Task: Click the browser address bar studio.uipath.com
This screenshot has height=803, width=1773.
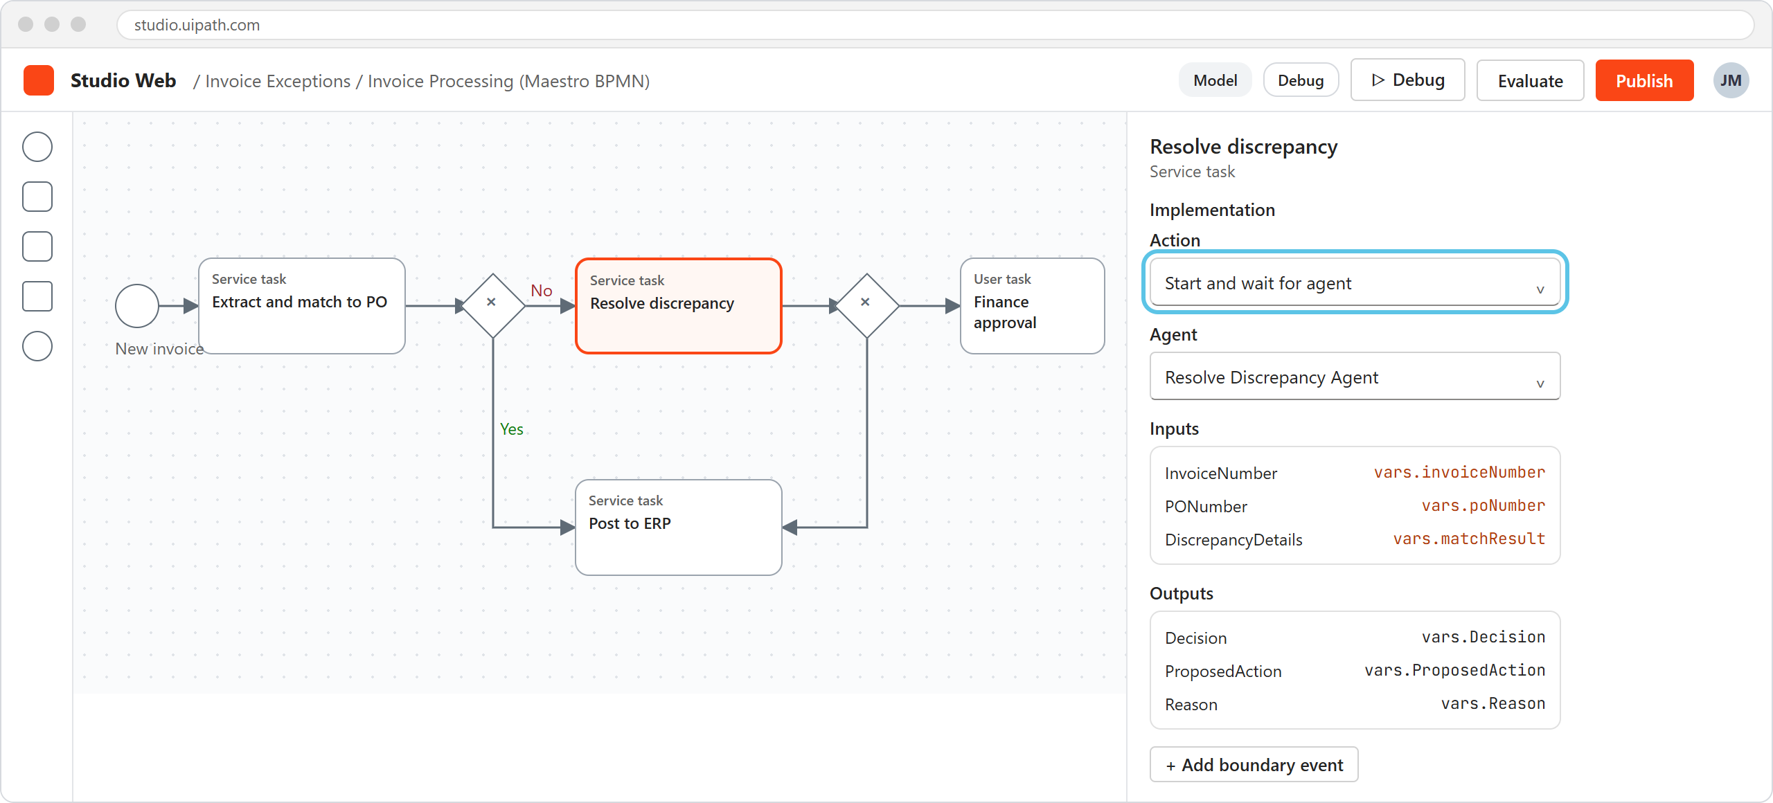Action: pyautogui.click(x=935, y=25)
